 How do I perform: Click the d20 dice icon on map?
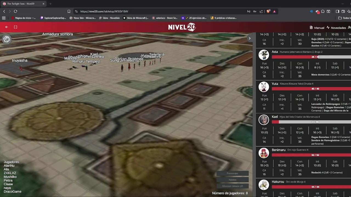pos(7,39)
